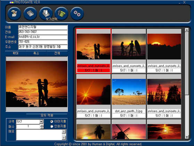Select the 인화지틀 radio option
Image resolution: width=194 pixels, height=146 pixels.
click(x=52, y=126)
